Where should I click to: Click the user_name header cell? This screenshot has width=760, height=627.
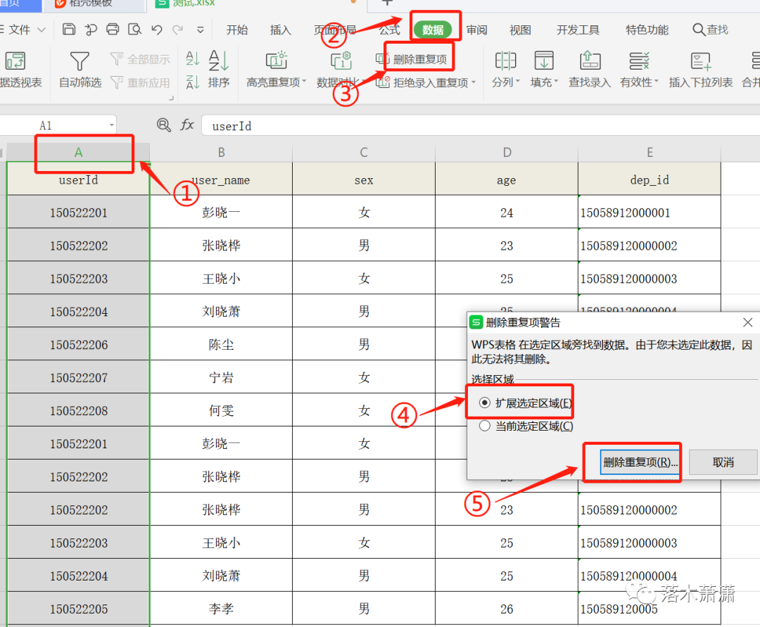pyautogui.click(x=221, y=179)
